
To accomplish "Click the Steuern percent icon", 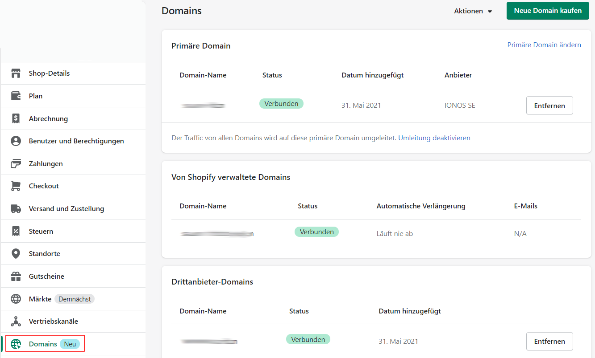I will coord(16,232).
